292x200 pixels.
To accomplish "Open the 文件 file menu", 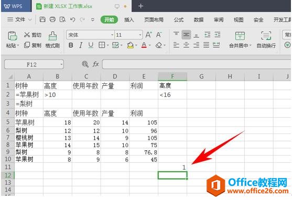I will pos(19,19).
